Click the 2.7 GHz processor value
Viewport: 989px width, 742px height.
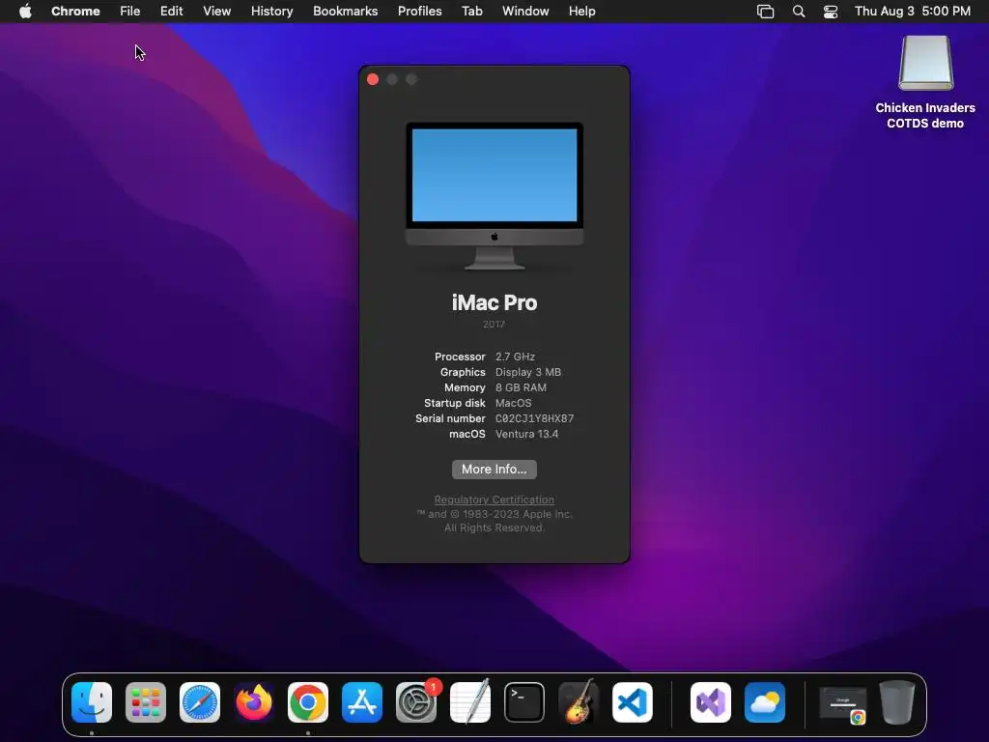pos(515,357)
